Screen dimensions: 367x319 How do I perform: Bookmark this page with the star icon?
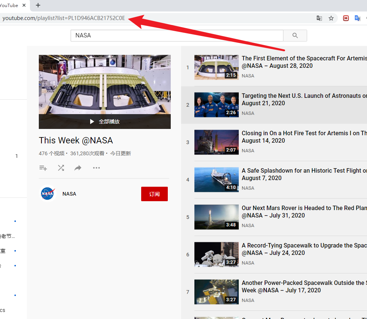(331, 18)
